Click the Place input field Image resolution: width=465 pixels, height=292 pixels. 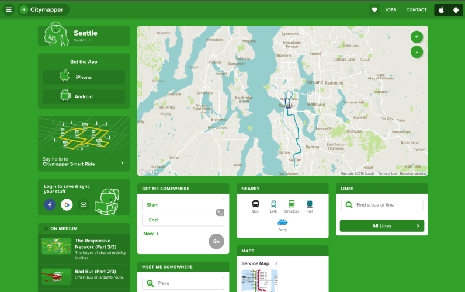[x=183, y=283]
